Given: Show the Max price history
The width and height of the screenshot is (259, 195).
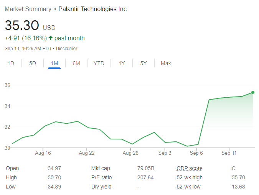Looking at the screenshot, I should (x=166, y=63).
